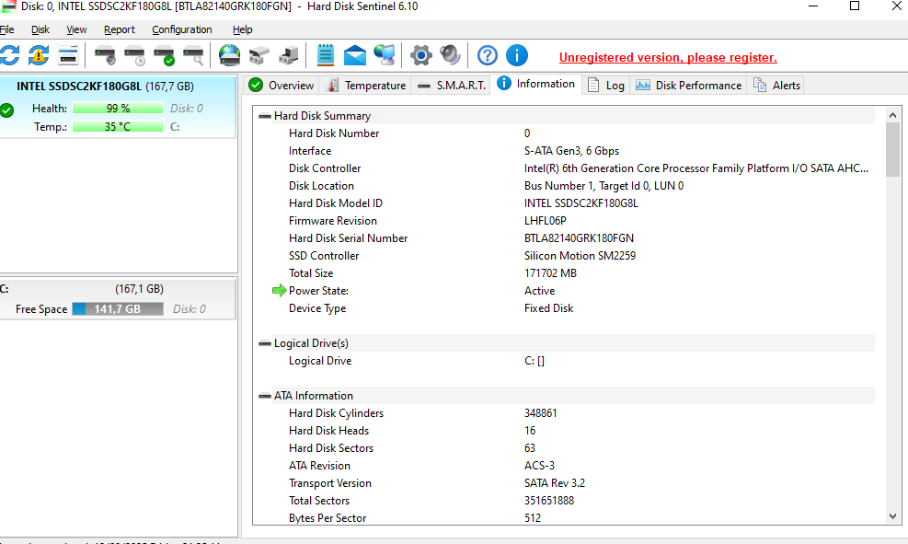Click the envelope email icon

pos(354,55)
